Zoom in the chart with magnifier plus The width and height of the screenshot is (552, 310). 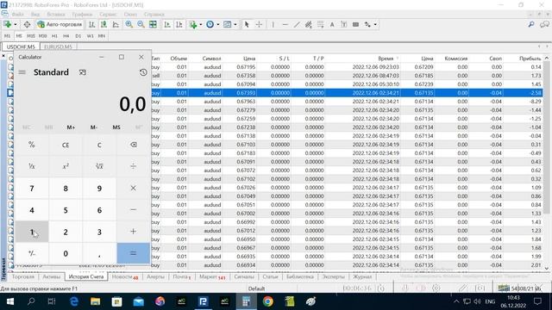(x=129, y=24)
